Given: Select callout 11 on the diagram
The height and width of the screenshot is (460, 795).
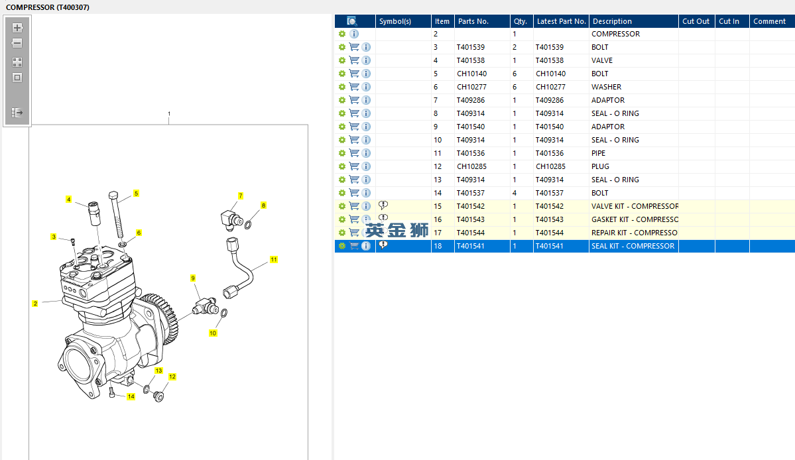Looking at the screenshot, I should (274, 260).
